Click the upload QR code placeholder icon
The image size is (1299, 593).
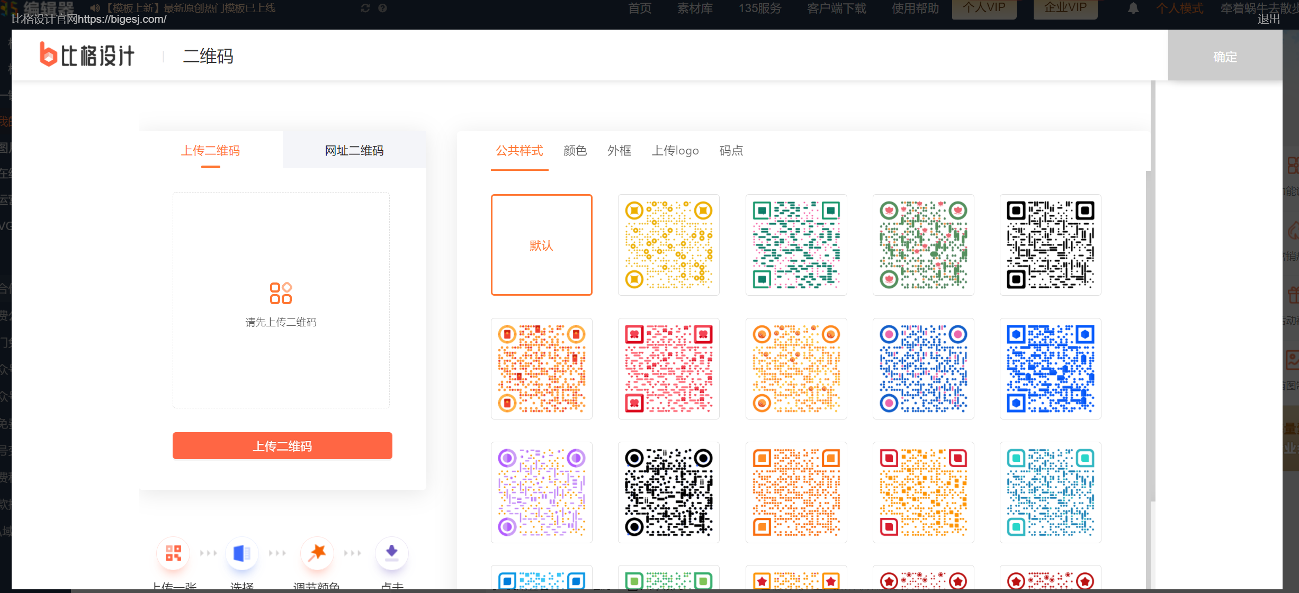coord(281,293)
